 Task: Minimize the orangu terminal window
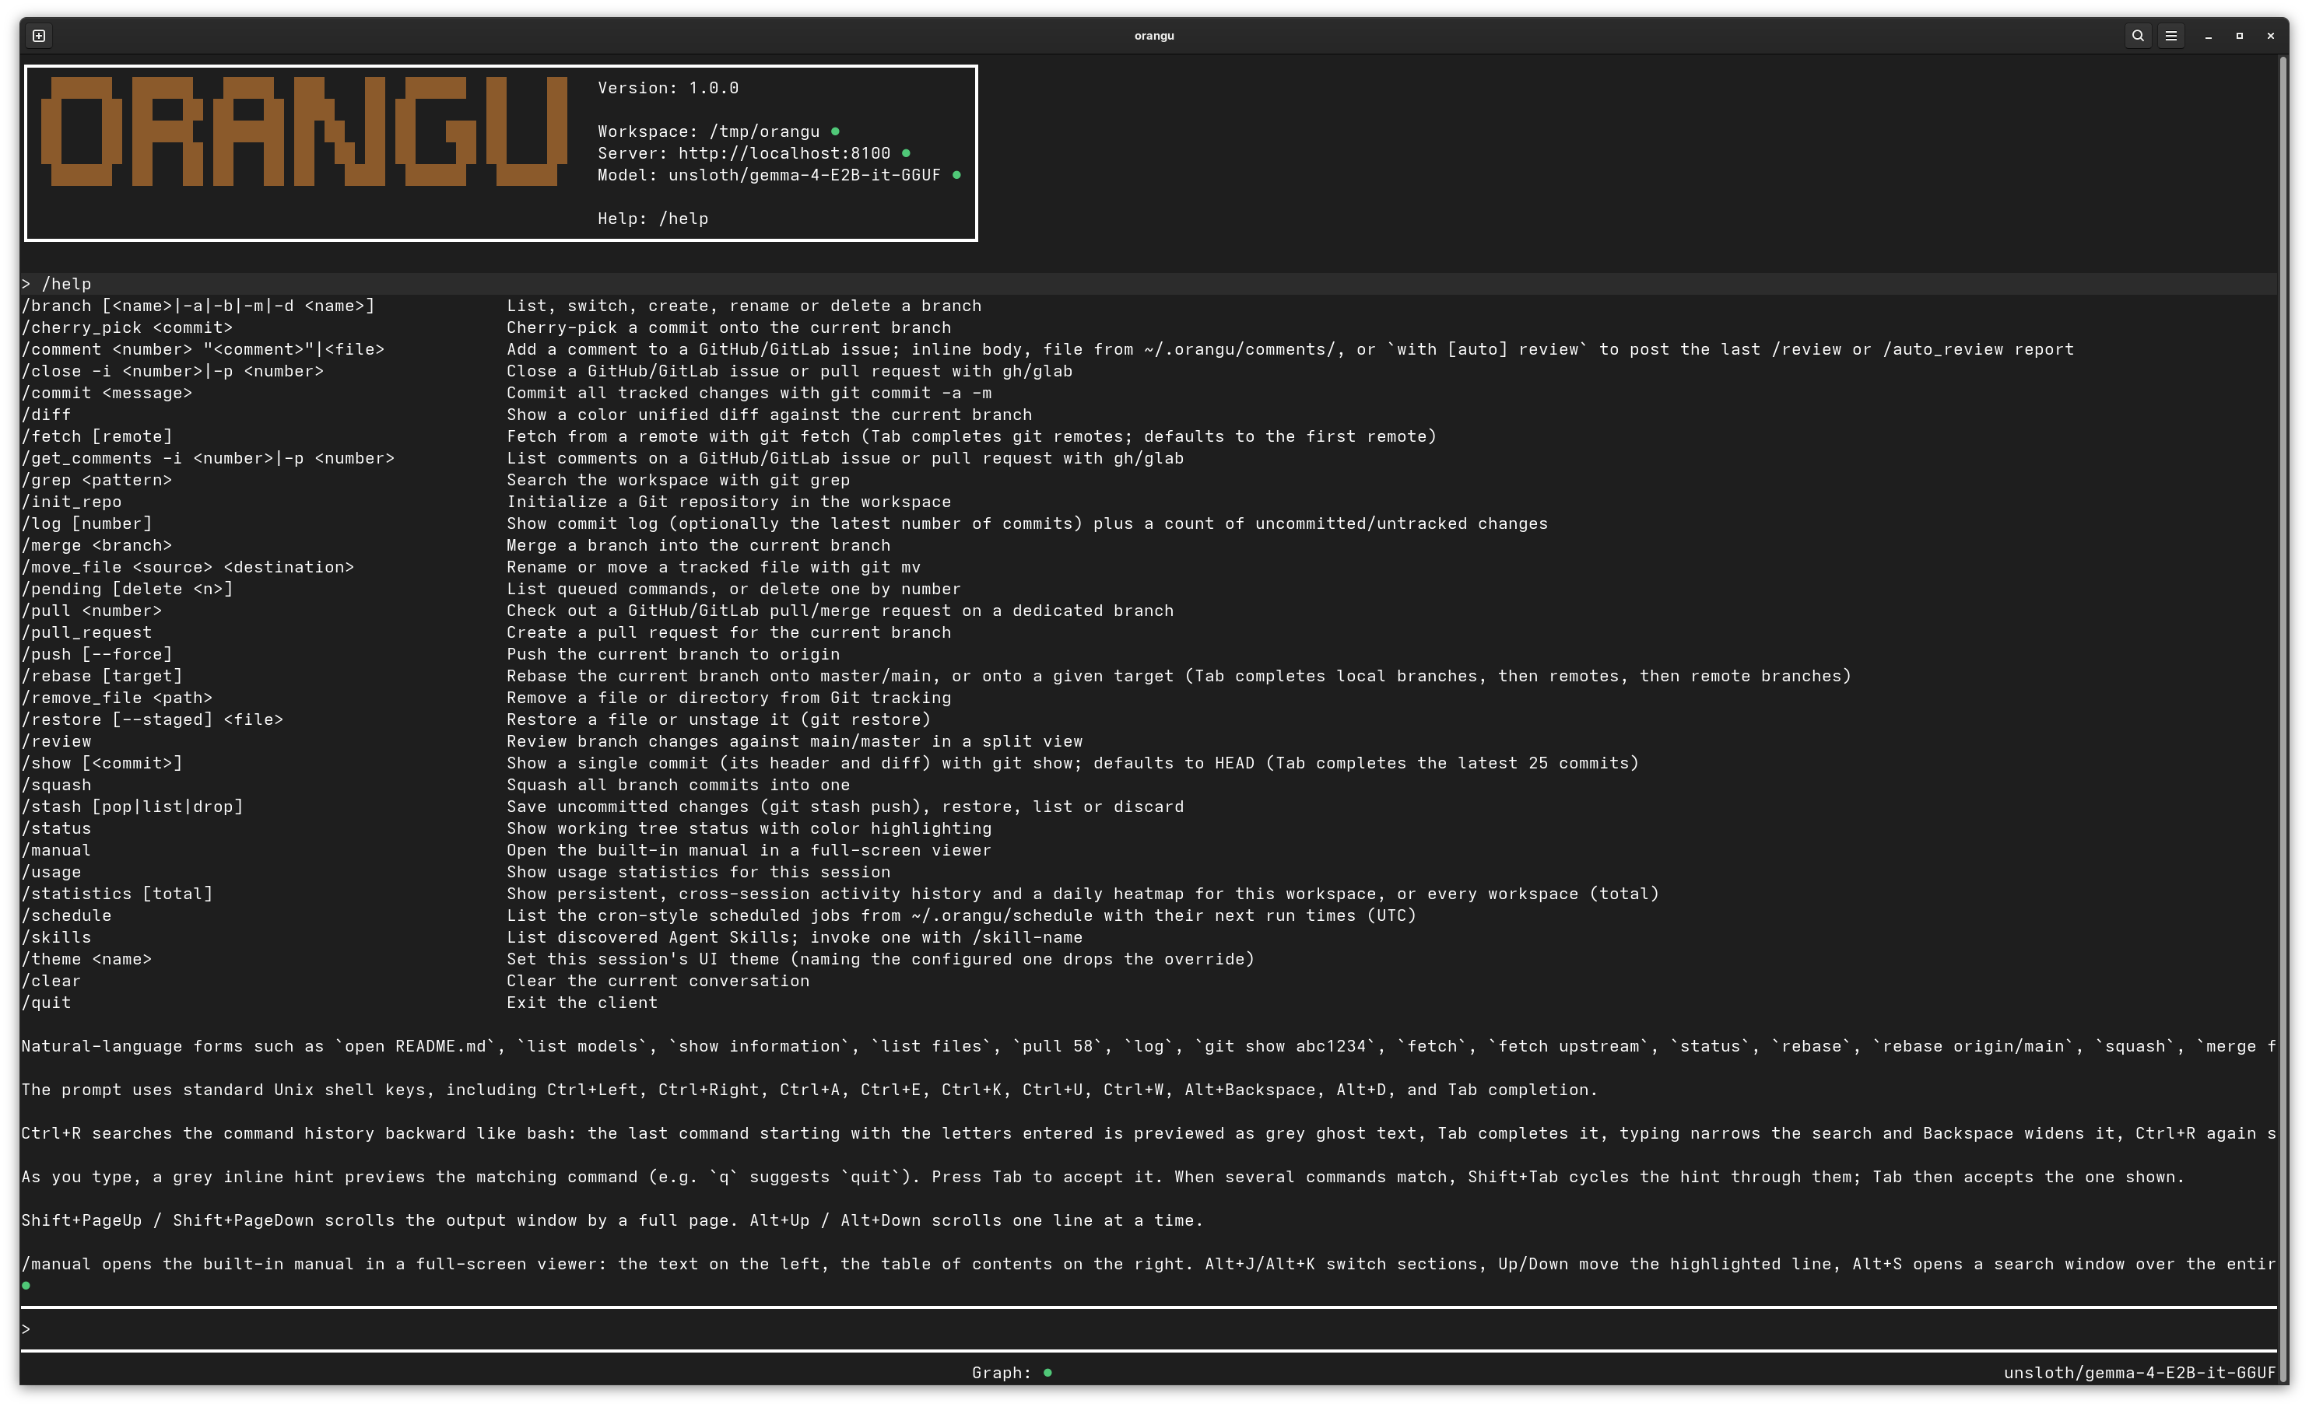[x=2209, y=36]
